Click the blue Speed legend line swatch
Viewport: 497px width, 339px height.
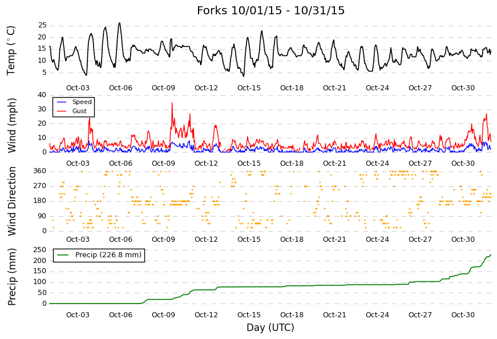pos(61,102)
